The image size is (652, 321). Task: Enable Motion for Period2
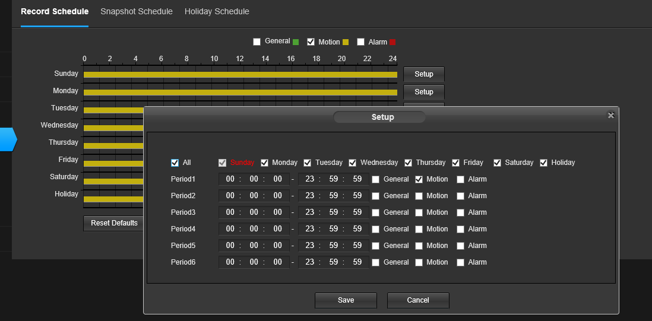[x=419, y=196]
